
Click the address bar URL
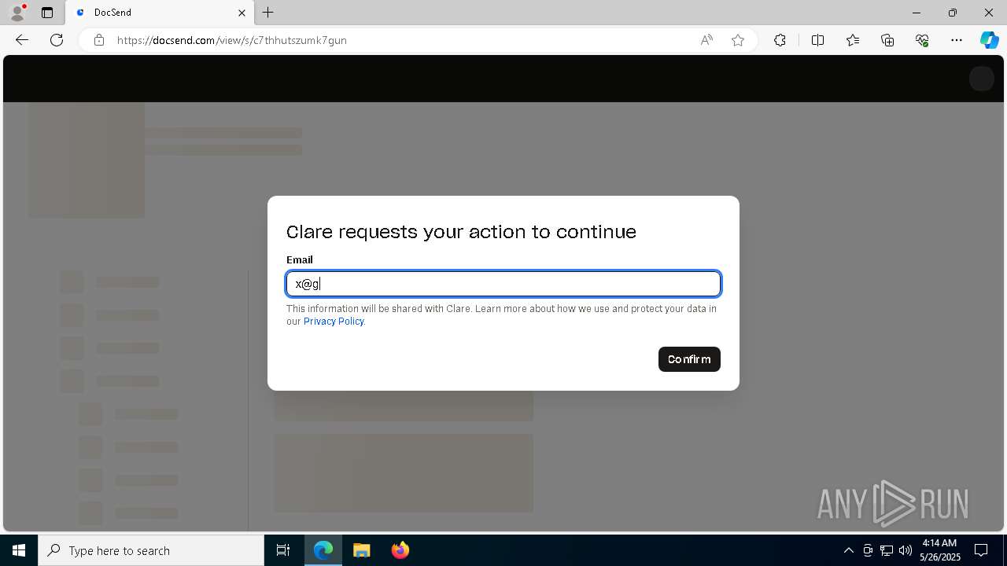click(232, 40)
